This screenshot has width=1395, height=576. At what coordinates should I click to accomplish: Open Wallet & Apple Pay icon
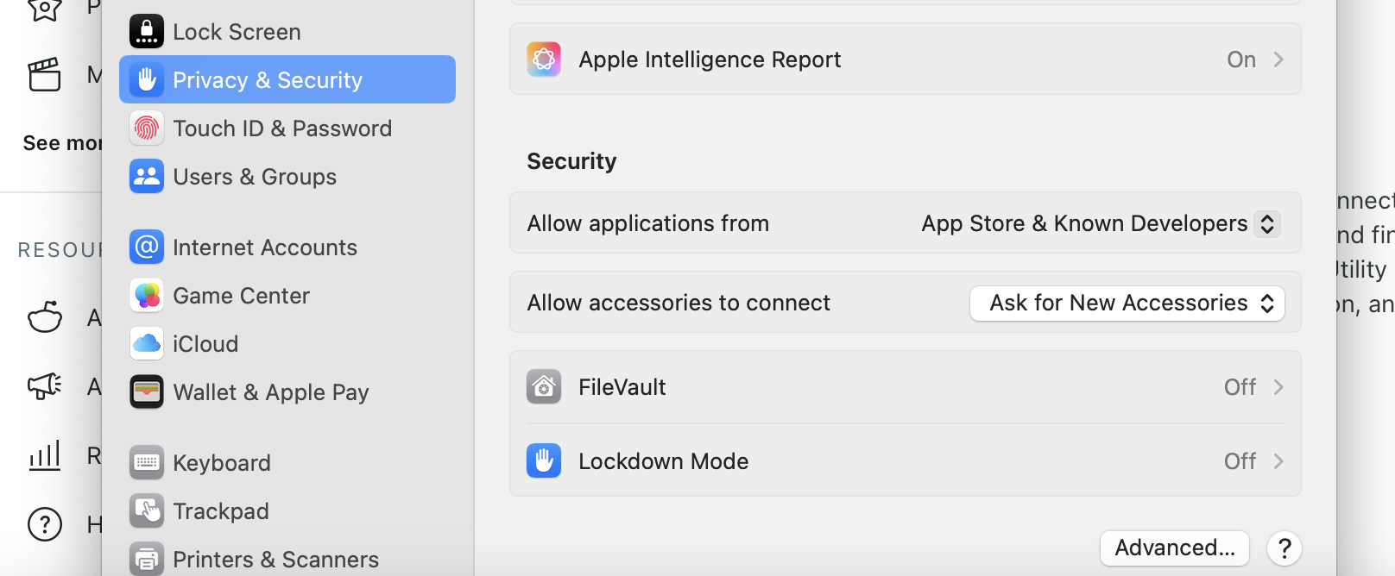(147, 392)
